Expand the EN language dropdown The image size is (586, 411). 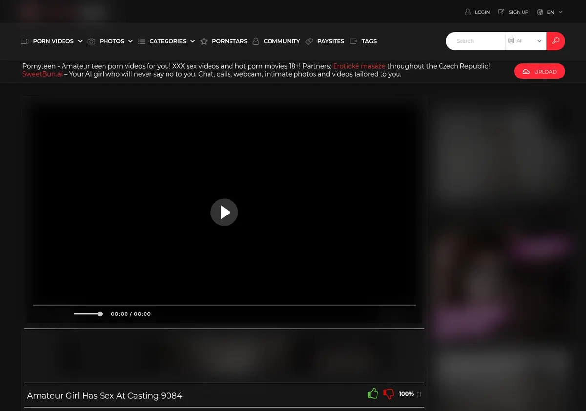[555, 12]
